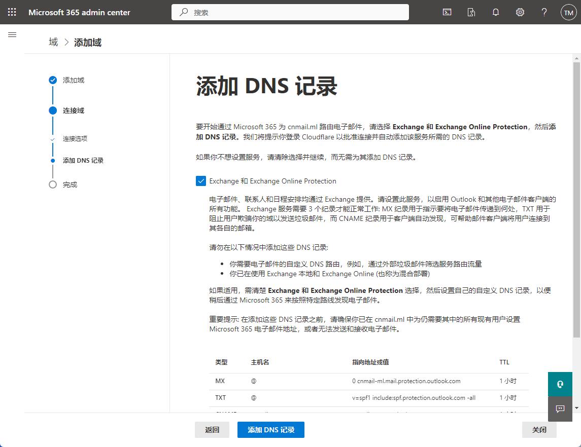Image resolution: width=581 pixels, height=447 pixels.
Task: Click the TXT record type cell
Action: click(220, 398)
